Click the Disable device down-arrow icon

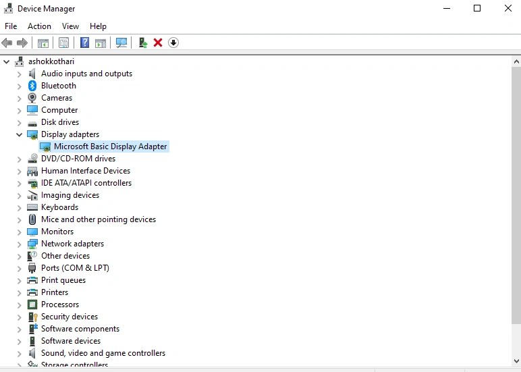click(x=173, y=43)
